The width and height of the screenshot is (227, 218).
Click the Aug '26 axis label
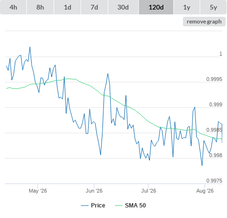click(x=205, y=191)
